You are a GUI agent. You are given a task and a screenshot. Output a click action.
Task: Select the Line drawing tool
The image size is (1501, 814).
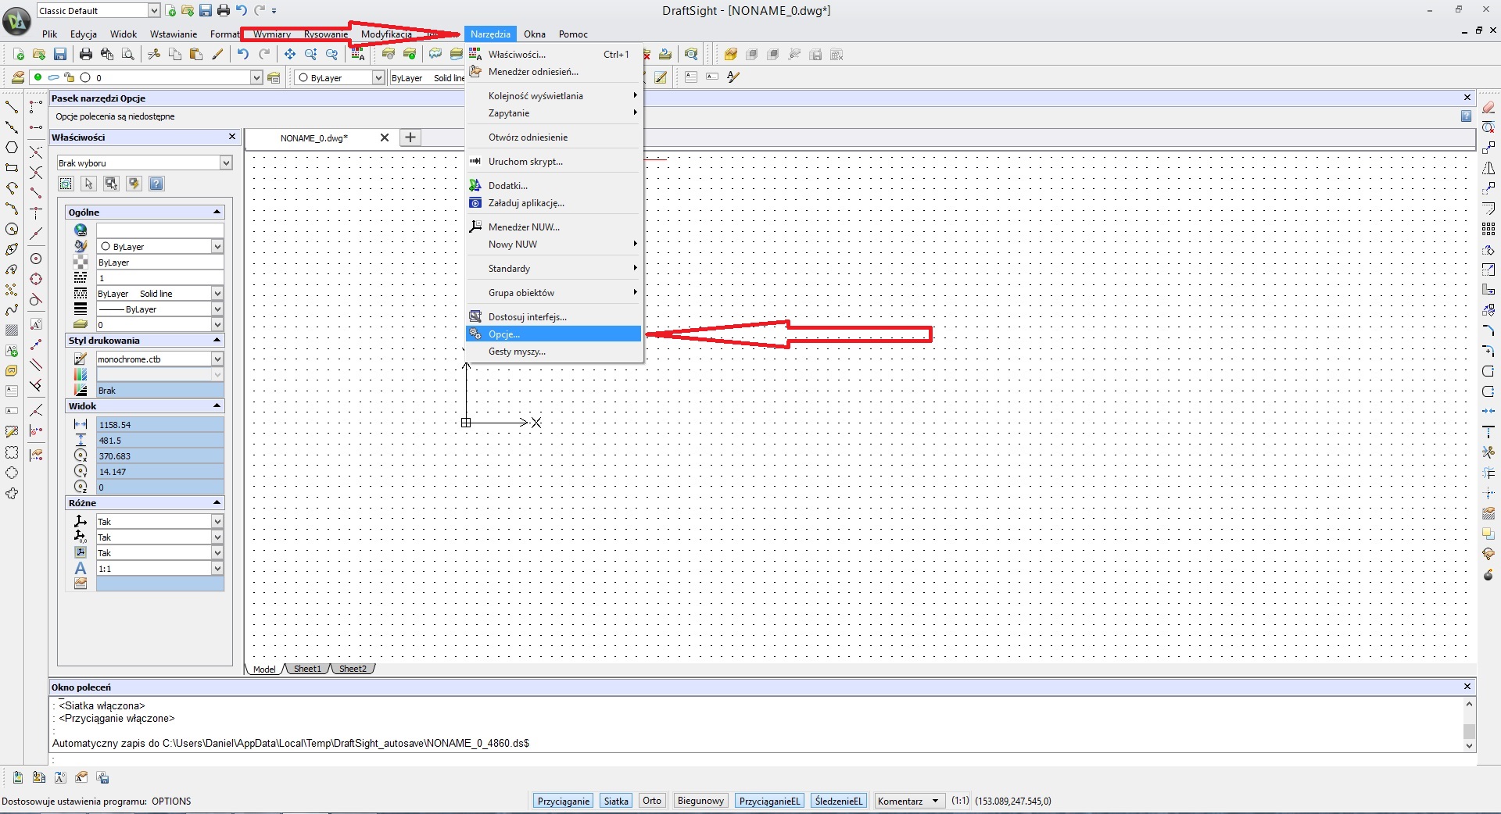pyautogui.click(x=12, y=106)
